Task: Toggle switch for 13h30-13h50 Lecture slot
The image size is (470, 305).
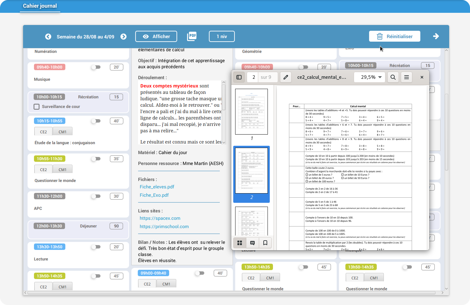Action: 96,247
